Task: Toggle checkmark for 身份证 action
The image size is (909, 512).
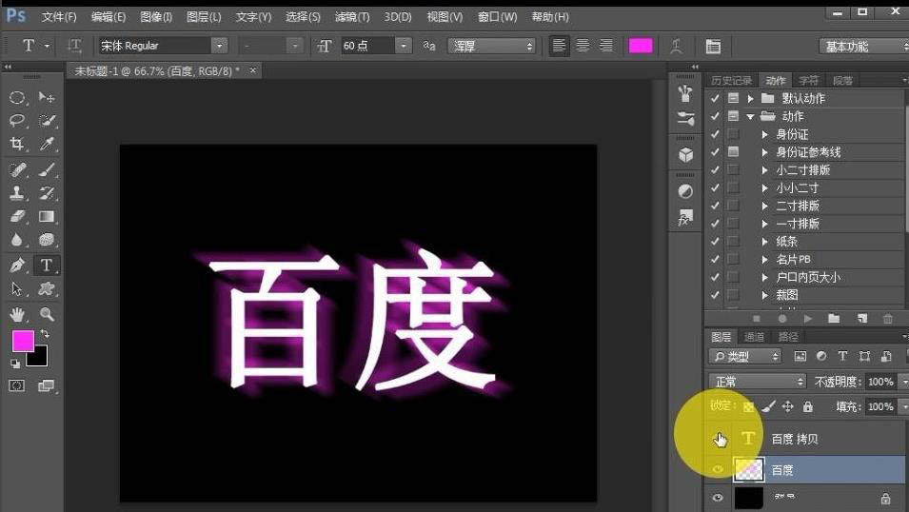Action: (715, 134)
